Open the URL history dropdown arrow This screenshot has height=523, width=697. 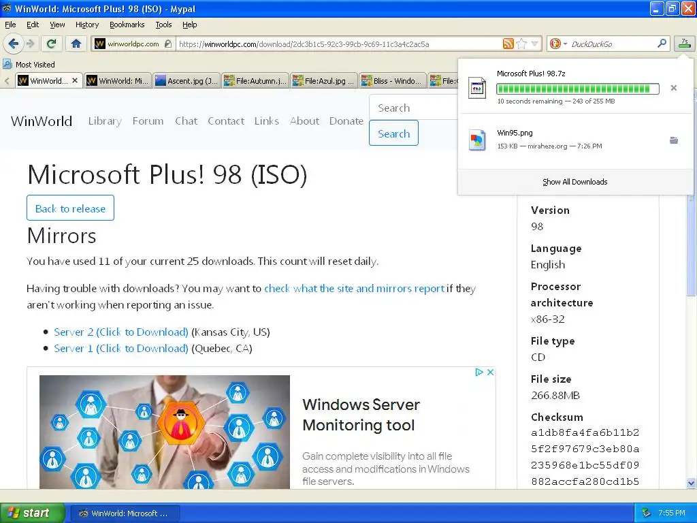click(x=535, y=44)
